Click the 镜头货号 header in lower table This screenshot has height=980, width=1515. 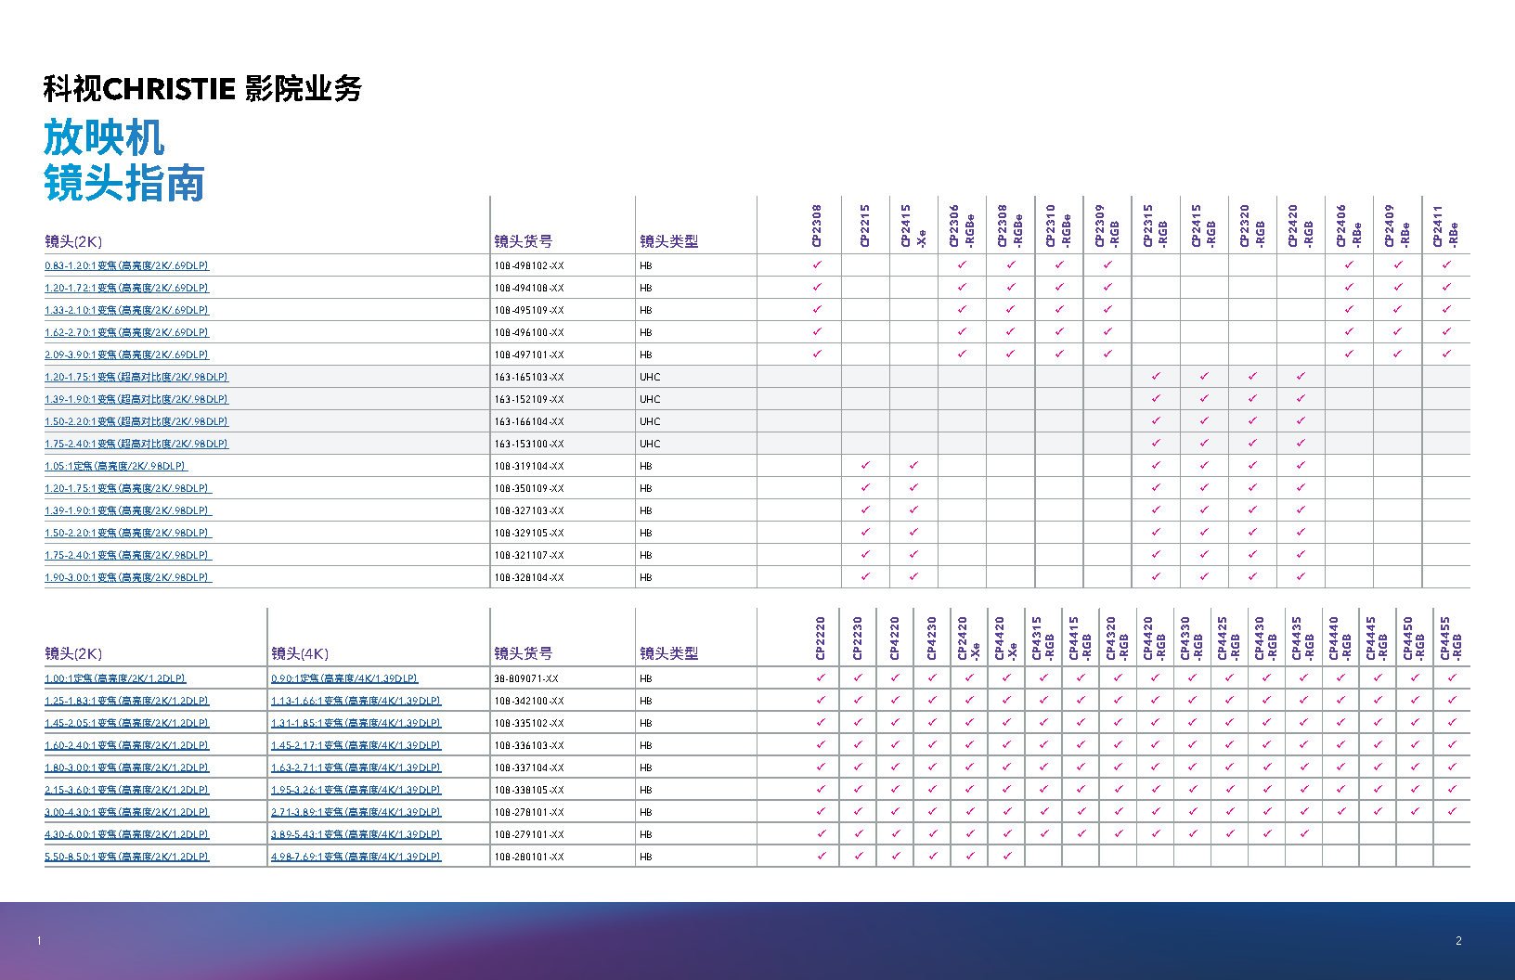tap(523, 653)
